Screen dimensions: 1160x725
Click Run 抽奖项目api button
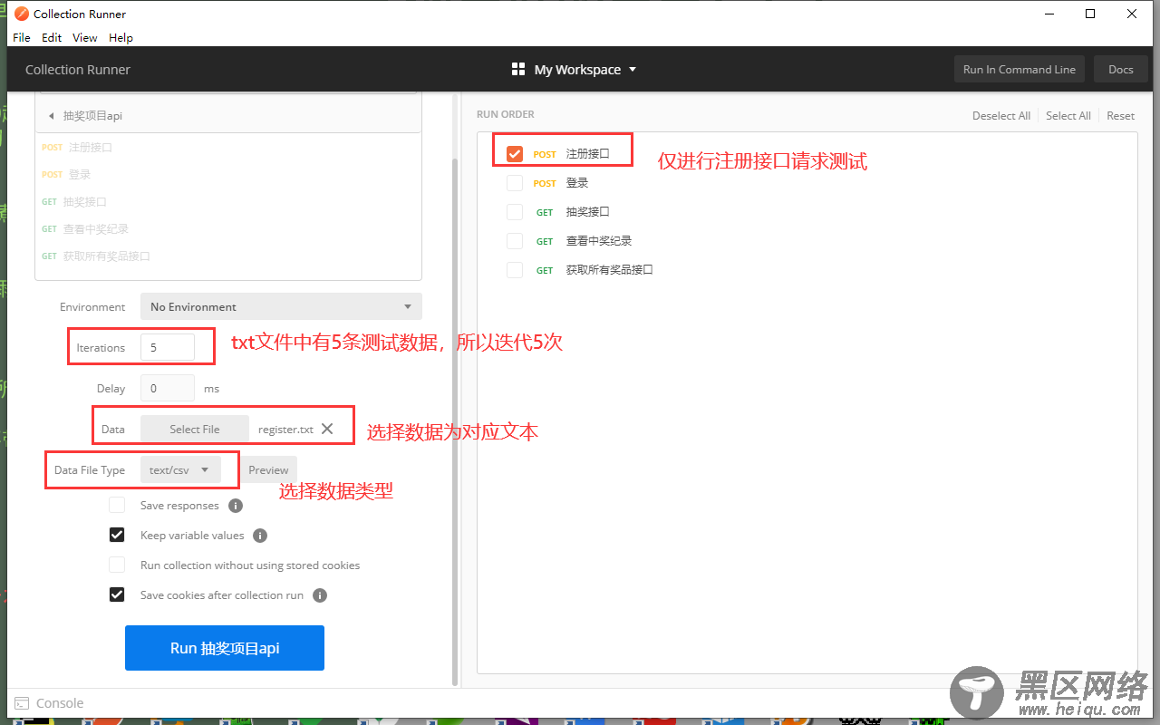(225, 648)
